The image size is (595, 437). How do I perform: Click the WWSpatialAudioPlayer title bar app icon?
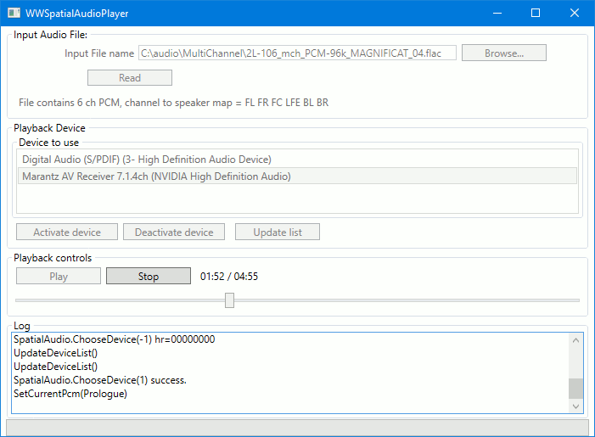(14, 14)
